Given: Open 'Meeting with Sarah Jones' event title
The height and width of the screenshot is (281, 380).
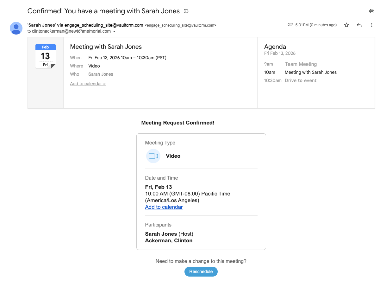Looking at the screenshot, I should pos(106,47).
